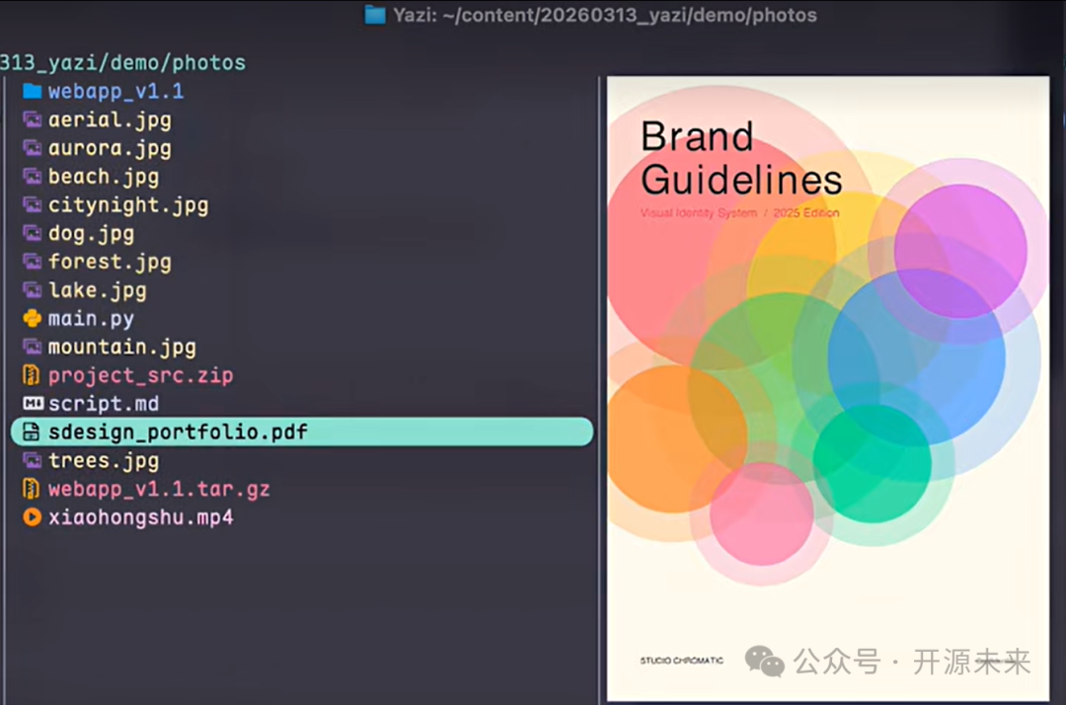Viewport: 1066px width, 705px height.
Task: Click the archive icon beside webapp_v1.1.tar.gz
Action: pyautogui.click(x=32, y=489)
